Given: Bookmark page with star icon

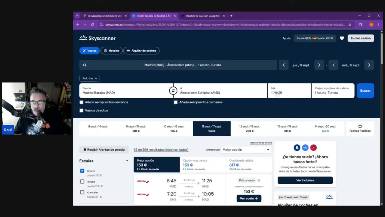Looking at the screenshot, I should [x=350, y=25].
